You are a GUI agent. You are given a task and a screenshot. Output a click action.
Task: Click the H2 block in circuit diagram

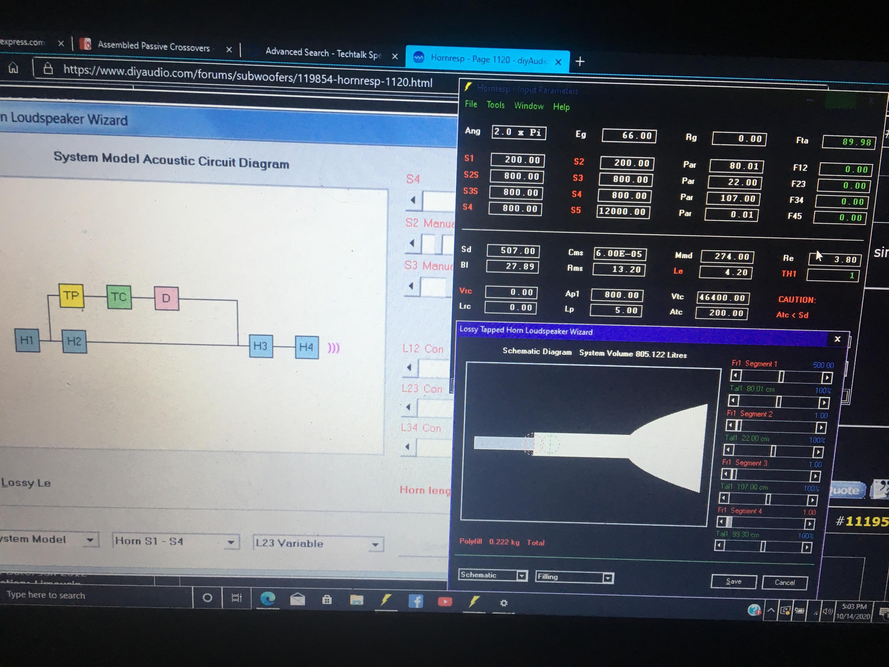click(x=74, y=342)
